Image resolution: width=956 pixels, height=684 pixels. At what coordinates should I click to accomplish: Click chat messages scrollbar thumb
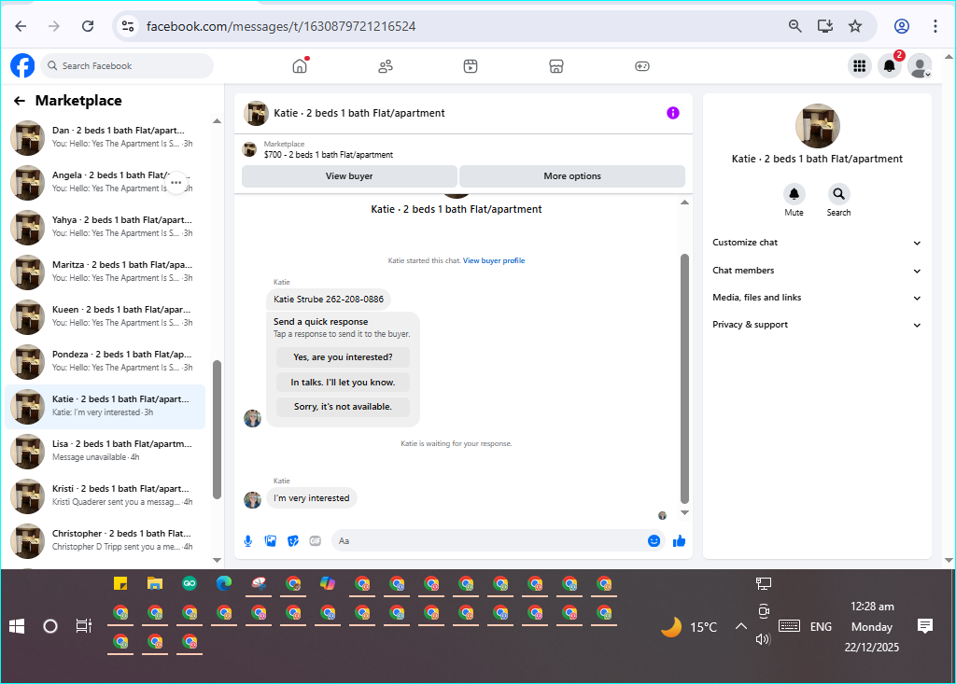[x=684, y=378]
